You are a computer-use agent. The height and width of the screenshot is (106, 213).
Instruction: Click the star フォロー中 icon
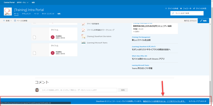tap(181, 9)
